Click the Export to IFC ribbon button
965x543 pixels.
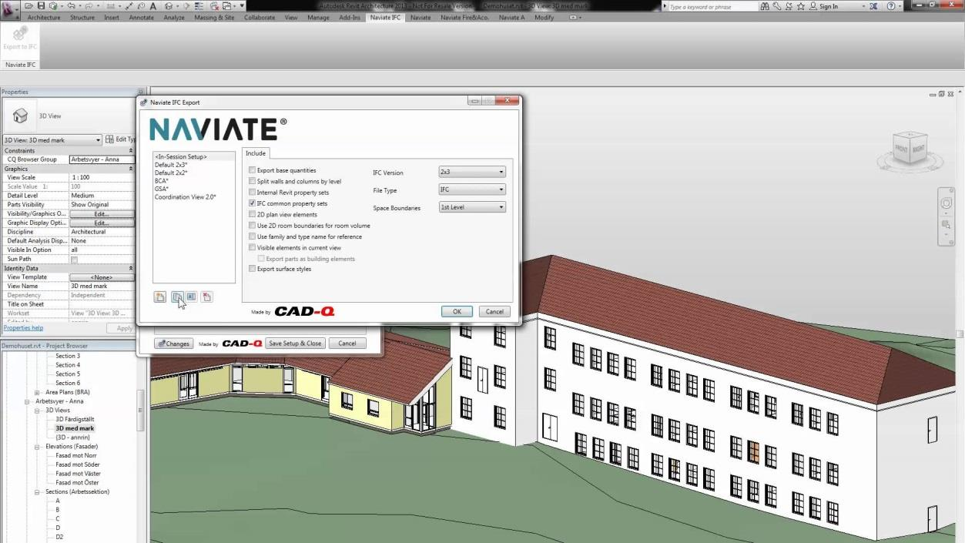click(20, 37)
